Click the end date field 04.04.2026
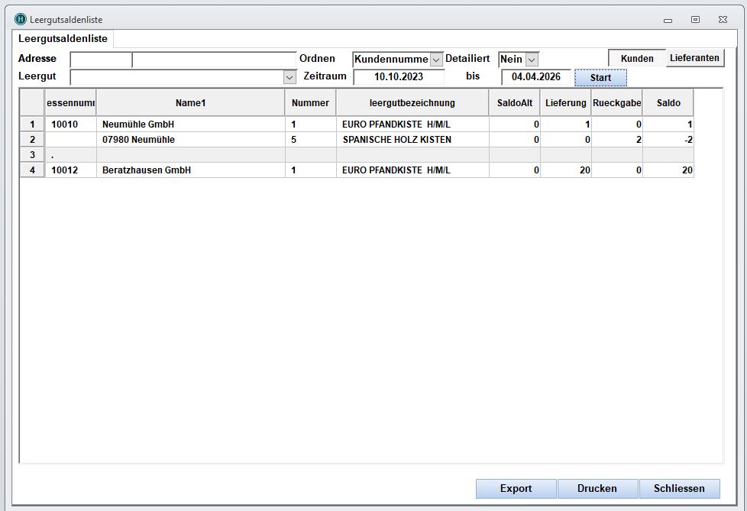This screenshot has width=747, height=511. [x=535, y=77]
